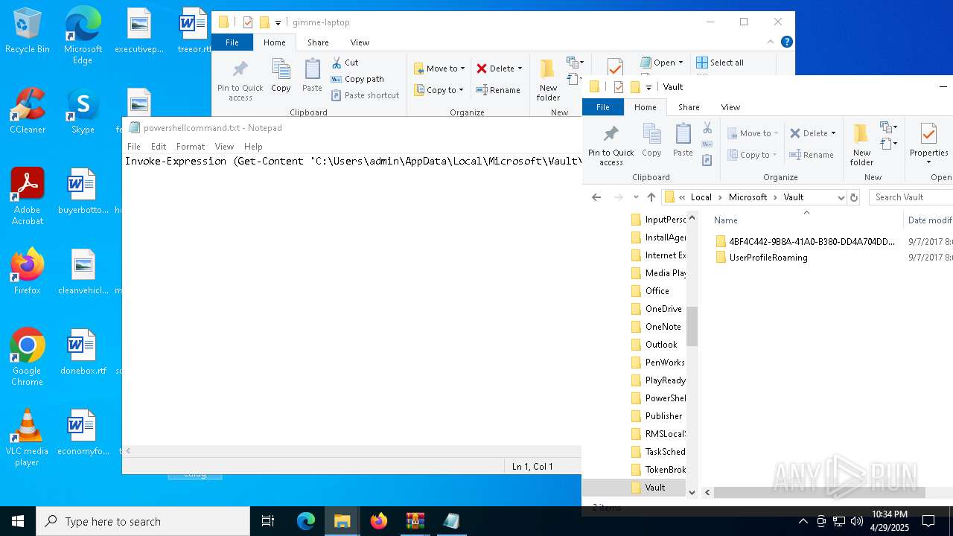Open Move to dropdown in Vault window
The width and height of the screenshot is (953, 536).
coord(753,133)
